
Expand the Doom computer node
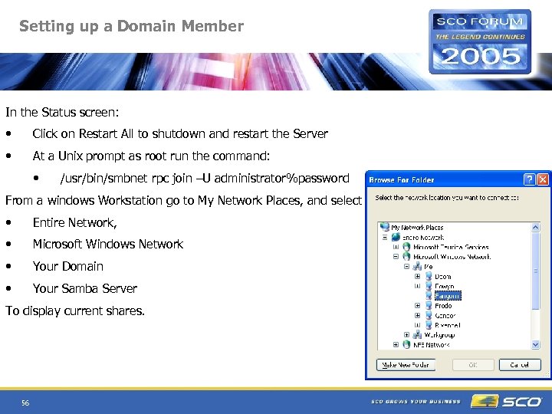(x=418, y=276)
